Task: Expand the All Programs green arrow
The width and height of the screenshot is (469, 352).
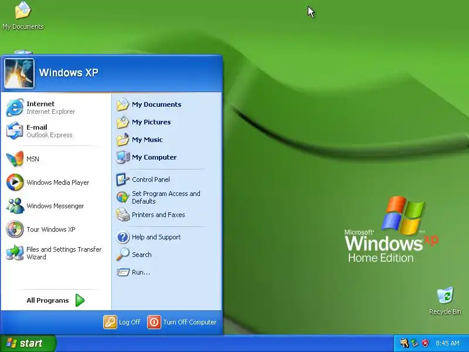Action: tap(80, 300)
